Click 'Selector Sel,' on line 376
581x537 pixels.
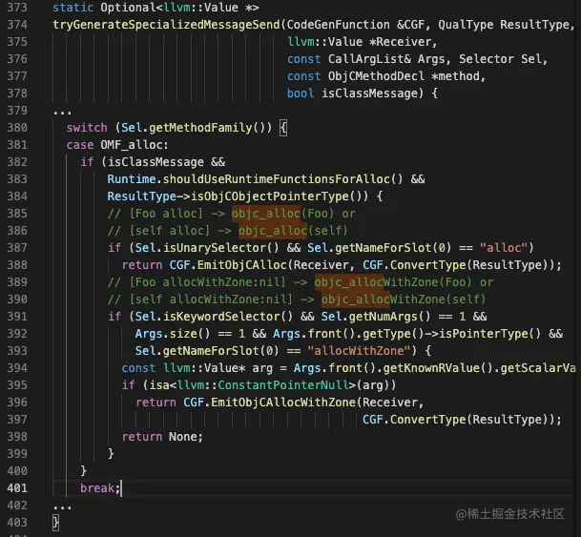tap(503, 59)
